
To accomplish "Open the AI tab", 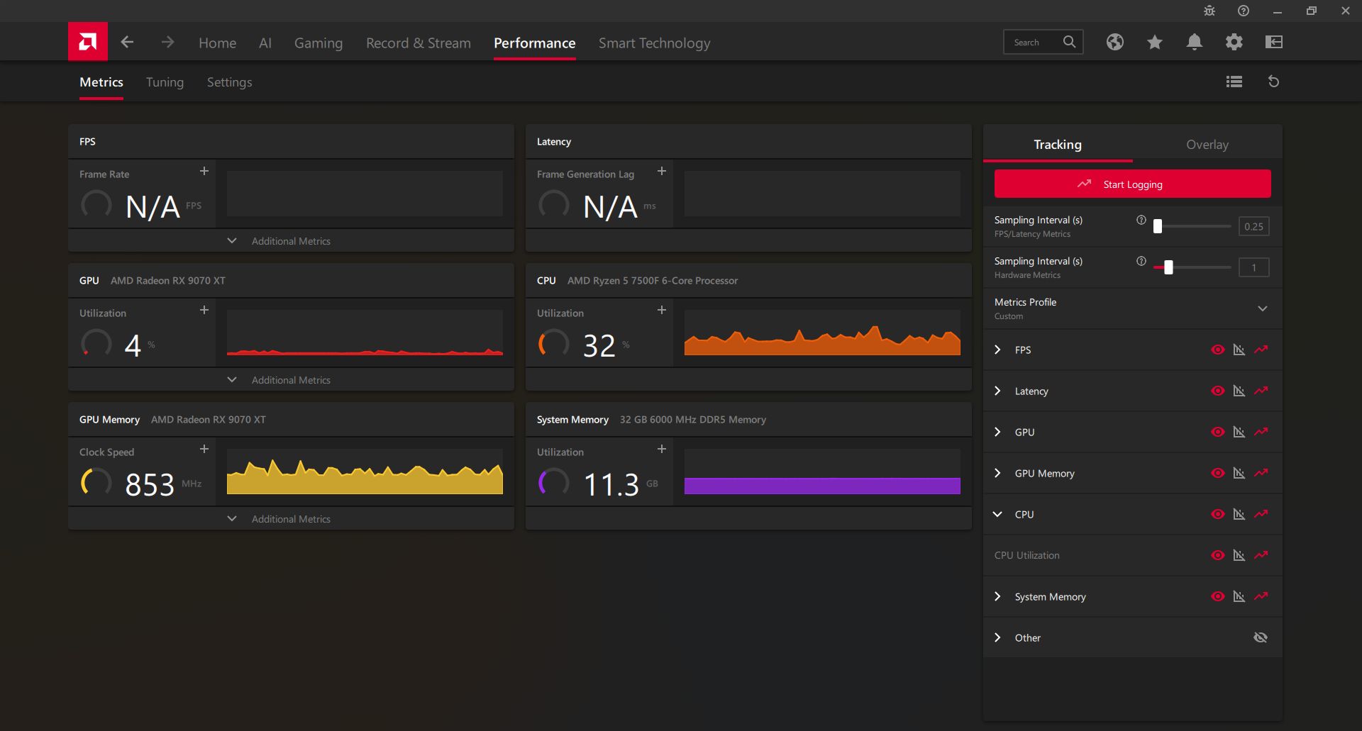I will (x=265, y=43).
